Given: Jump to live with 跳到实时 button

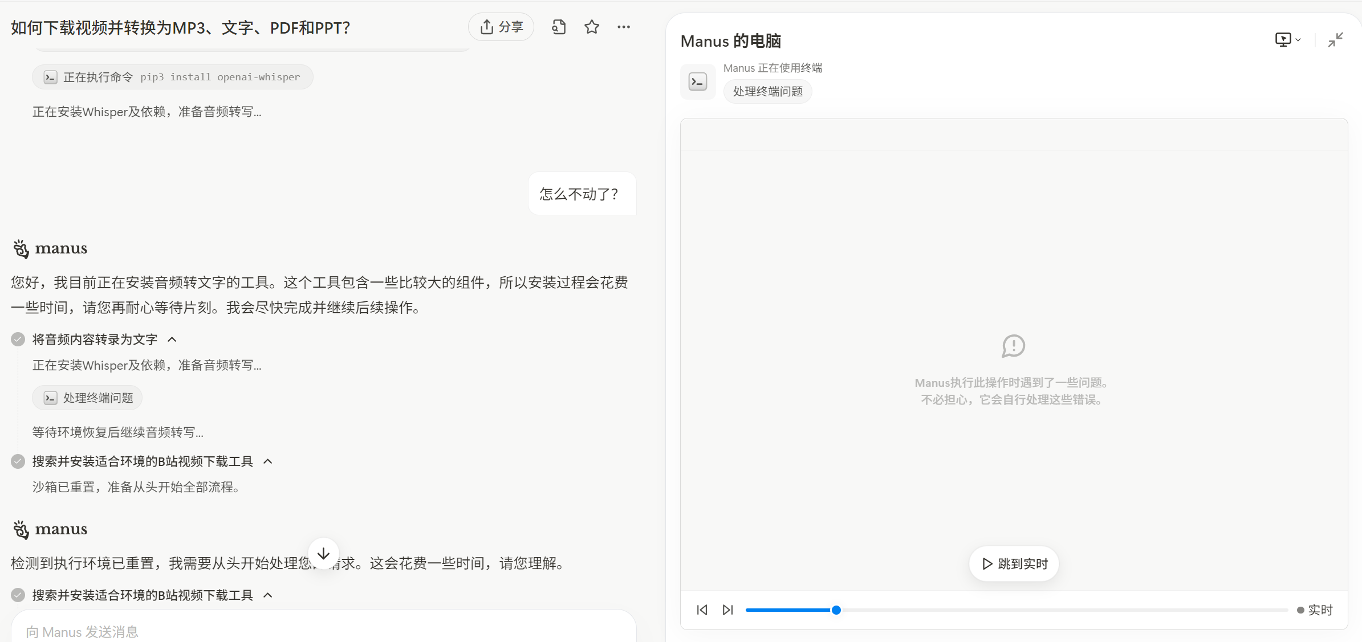Looking at the screenshot, I should (1013, 563).
